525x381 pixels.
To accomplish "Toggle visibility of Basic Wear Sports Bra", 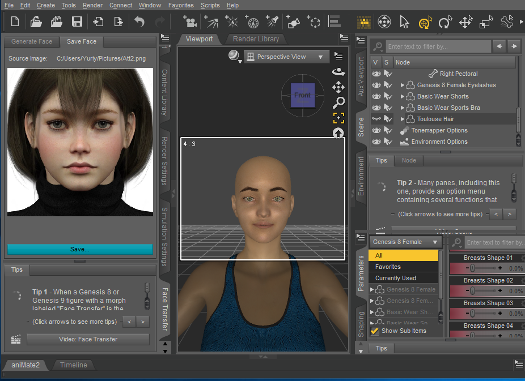I will (376, 108).
